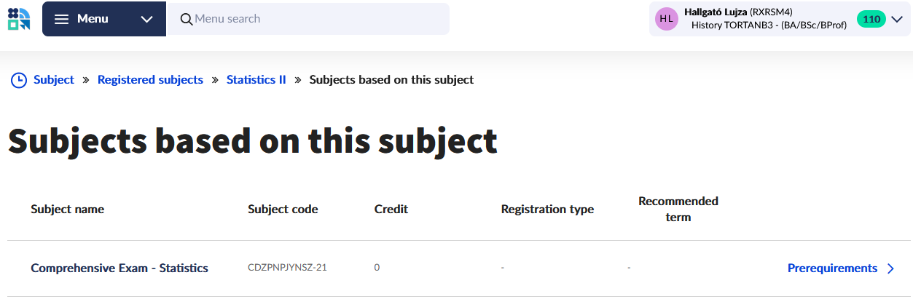Click the clock icon in breadcrumb
This screenshot has height=299, width=913.
[x=18, y=80]
